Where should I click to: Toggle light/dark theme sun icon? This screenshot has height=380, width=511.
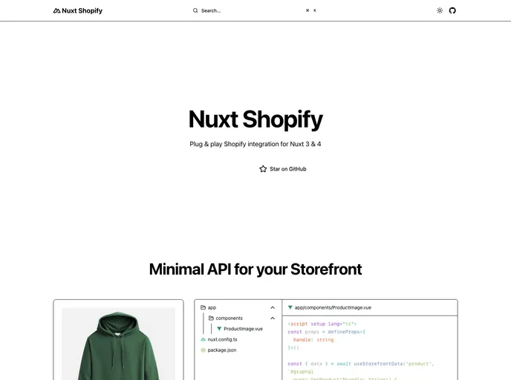pyautogui.click(x=440, y=10)
